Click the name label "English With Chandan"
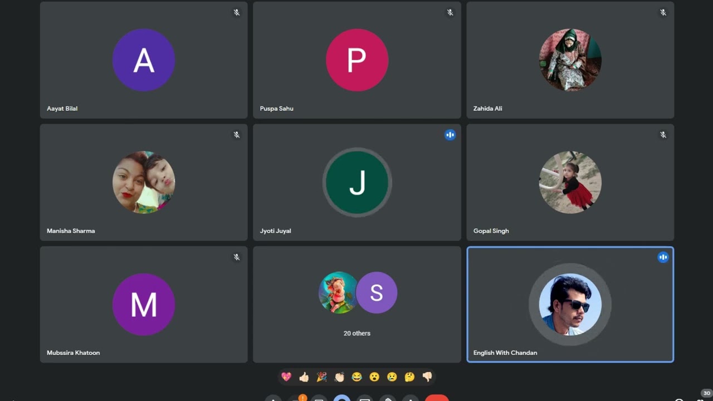This screenshot has height=401, width=713. [505, 353]
